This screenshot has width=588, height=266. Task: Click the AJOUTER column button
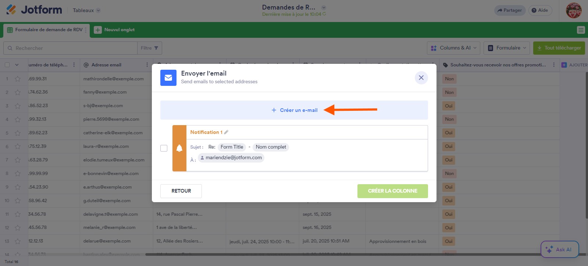click(574, 65)
